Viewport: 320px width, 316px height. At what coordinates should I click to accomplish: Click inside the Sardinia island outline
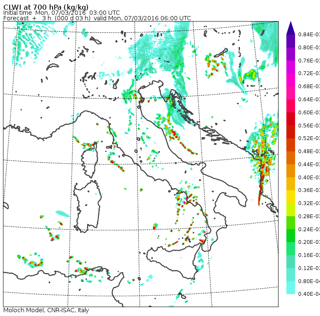pyautogui.click(x=88, y=207)
